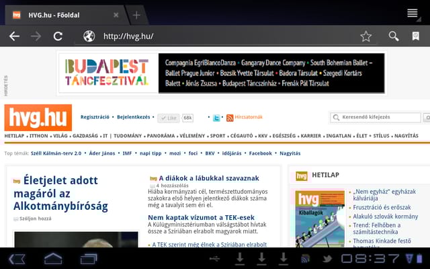Click the orange RSS icon beside Hírcsatornák
This screenshot has height=269, width=430.
(x=230, y=118)
